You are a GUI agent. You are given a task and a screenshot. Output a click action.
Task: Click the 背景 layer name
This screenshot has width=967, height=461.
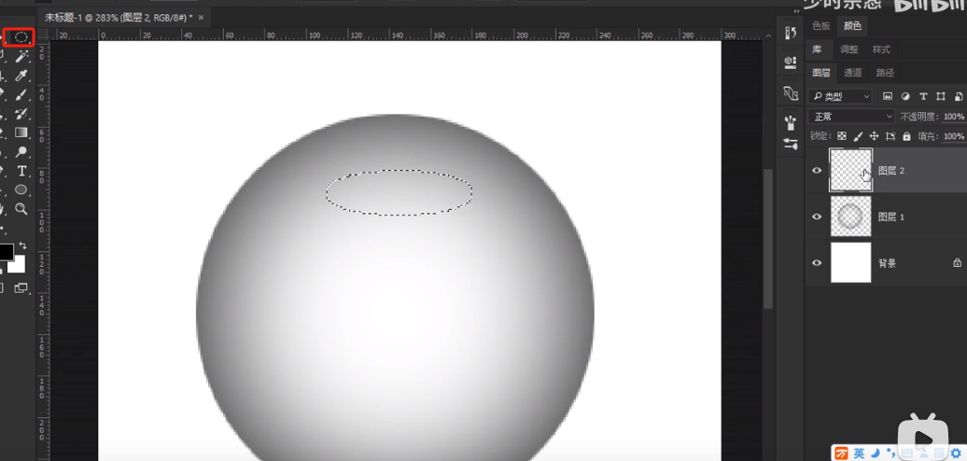pyautogui.click(x=887, y=263)
